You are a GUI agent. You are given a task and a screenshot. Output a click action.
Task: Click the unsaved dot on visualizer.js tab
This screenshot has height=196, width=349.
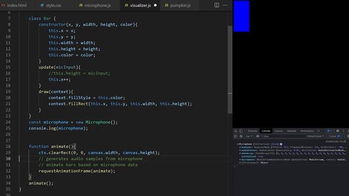click(x=155, y=5)
